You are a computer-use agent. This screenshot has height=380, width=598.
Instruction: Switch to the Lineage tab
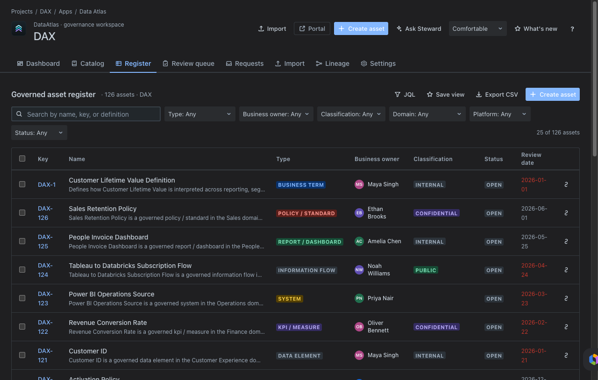333,63
